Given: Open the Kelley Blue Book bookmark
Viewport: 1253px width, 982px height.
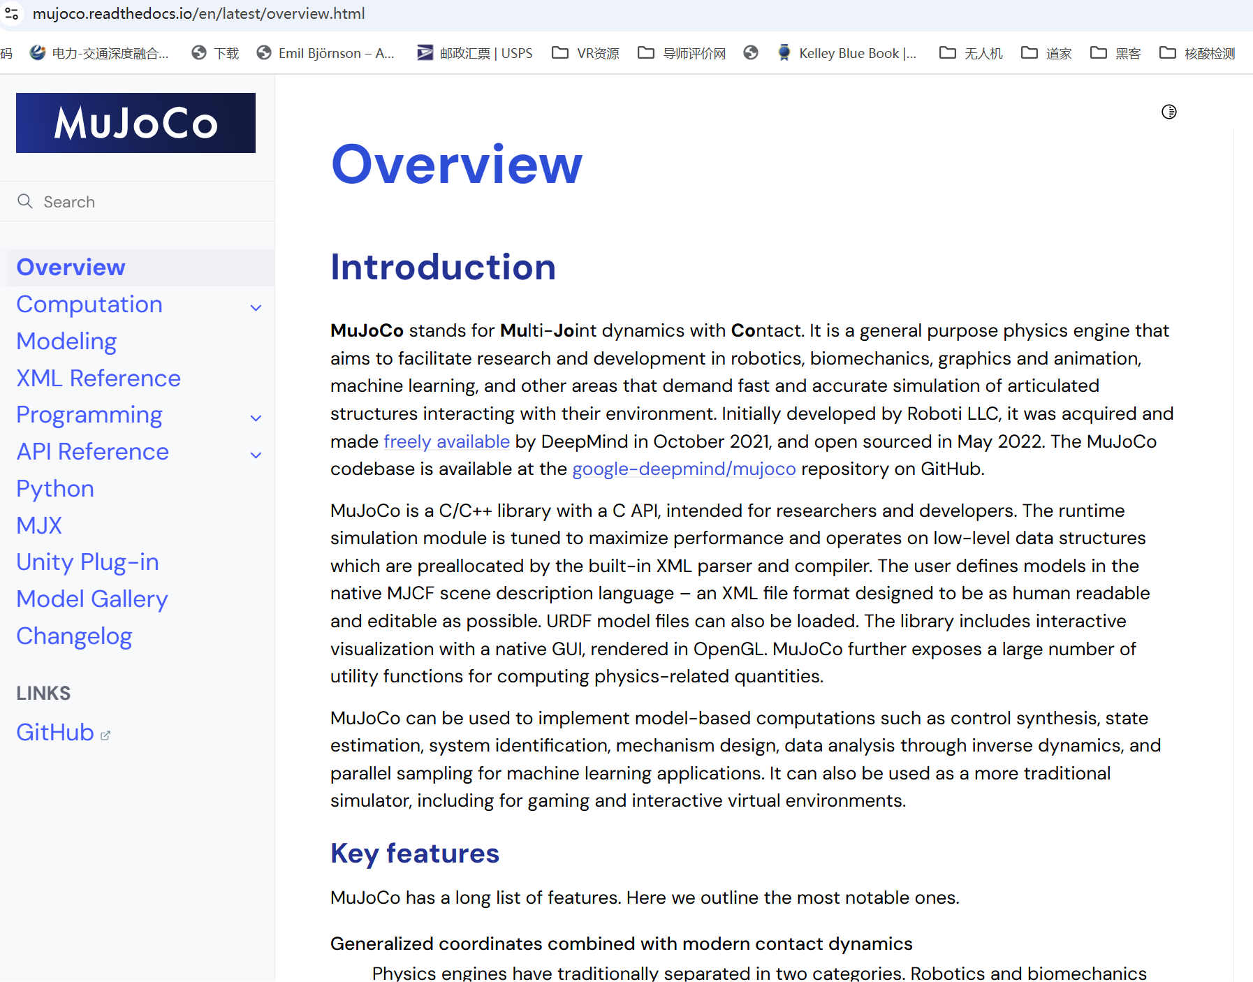Looking at the screenshot, I should [x=847, y=53].
